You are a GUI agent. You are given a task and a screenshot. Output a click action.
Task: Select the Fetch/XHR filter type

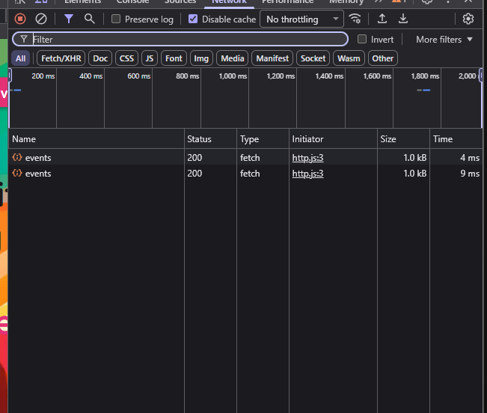point(61,58)
